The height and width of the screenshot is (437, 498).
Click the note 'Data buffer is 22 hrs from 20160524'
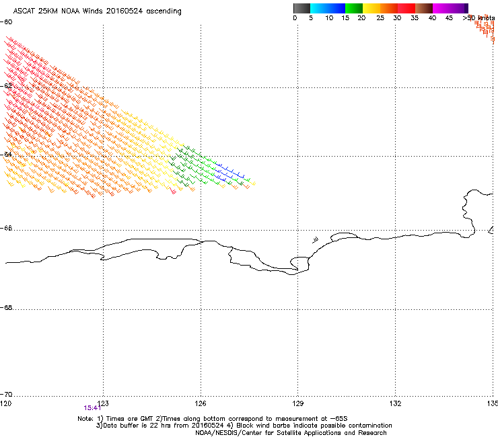(x=160, y=426)
